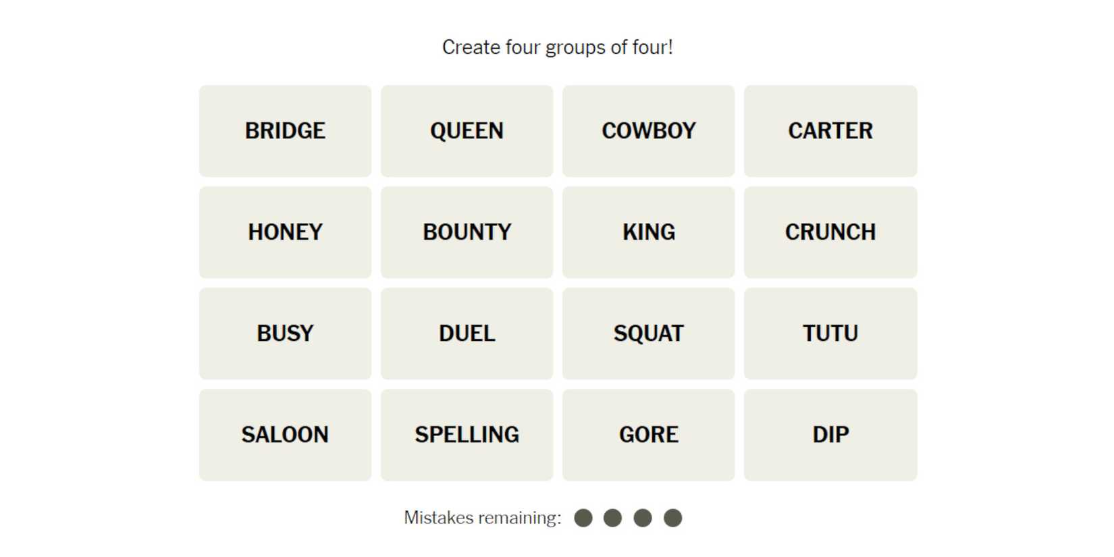This screenshot has height=557, width=1114.
Task: Tap the SALOON word tile
Action: coord(285,435)
